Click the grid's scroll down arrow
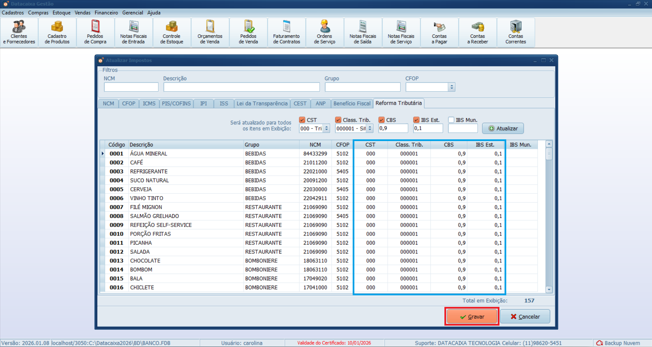Viewport: 652px width, 347px height. click(x=549, y=290)
